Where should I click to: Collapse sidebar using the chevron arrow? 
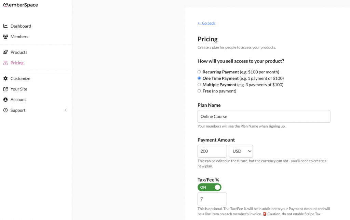click(66, 110)
